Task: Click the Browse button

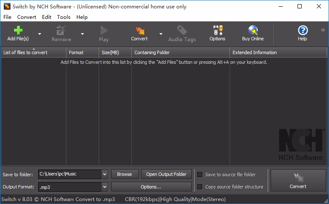Action: click(x=125, y=174)
